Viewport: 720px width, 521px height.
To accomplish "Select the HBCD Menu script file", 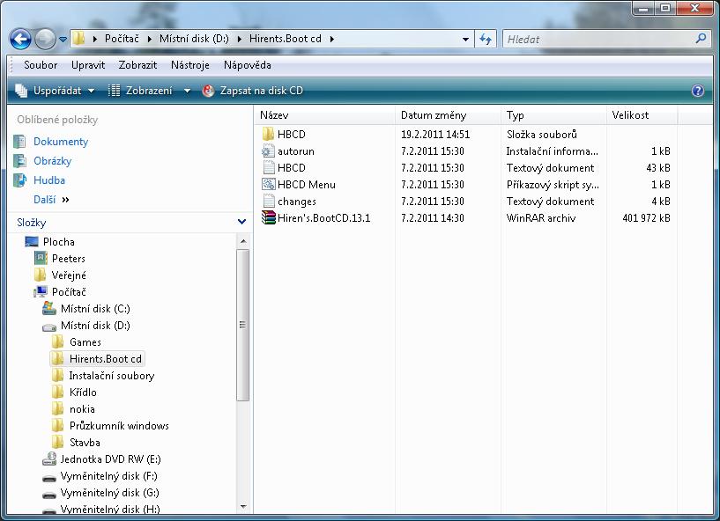I will (x=306, y=185).
